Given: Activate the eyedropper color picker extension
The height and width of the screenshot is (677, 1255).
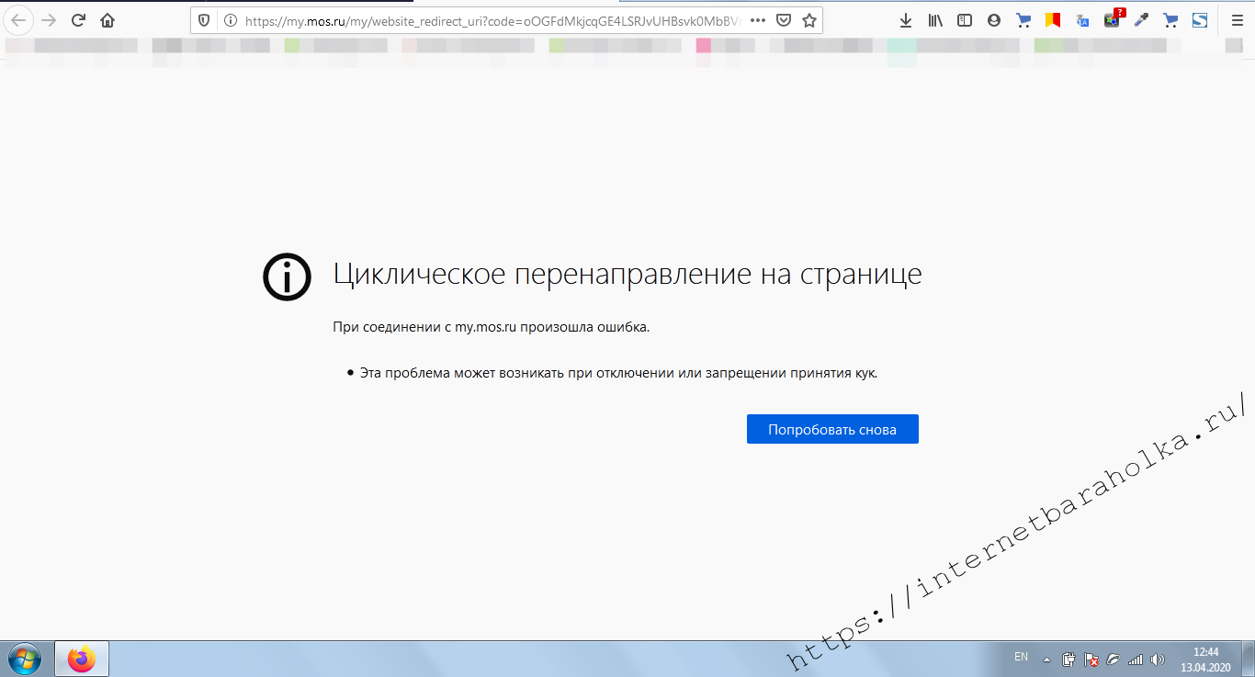Looking at the screenshot, I should (x=1141, y=19).
